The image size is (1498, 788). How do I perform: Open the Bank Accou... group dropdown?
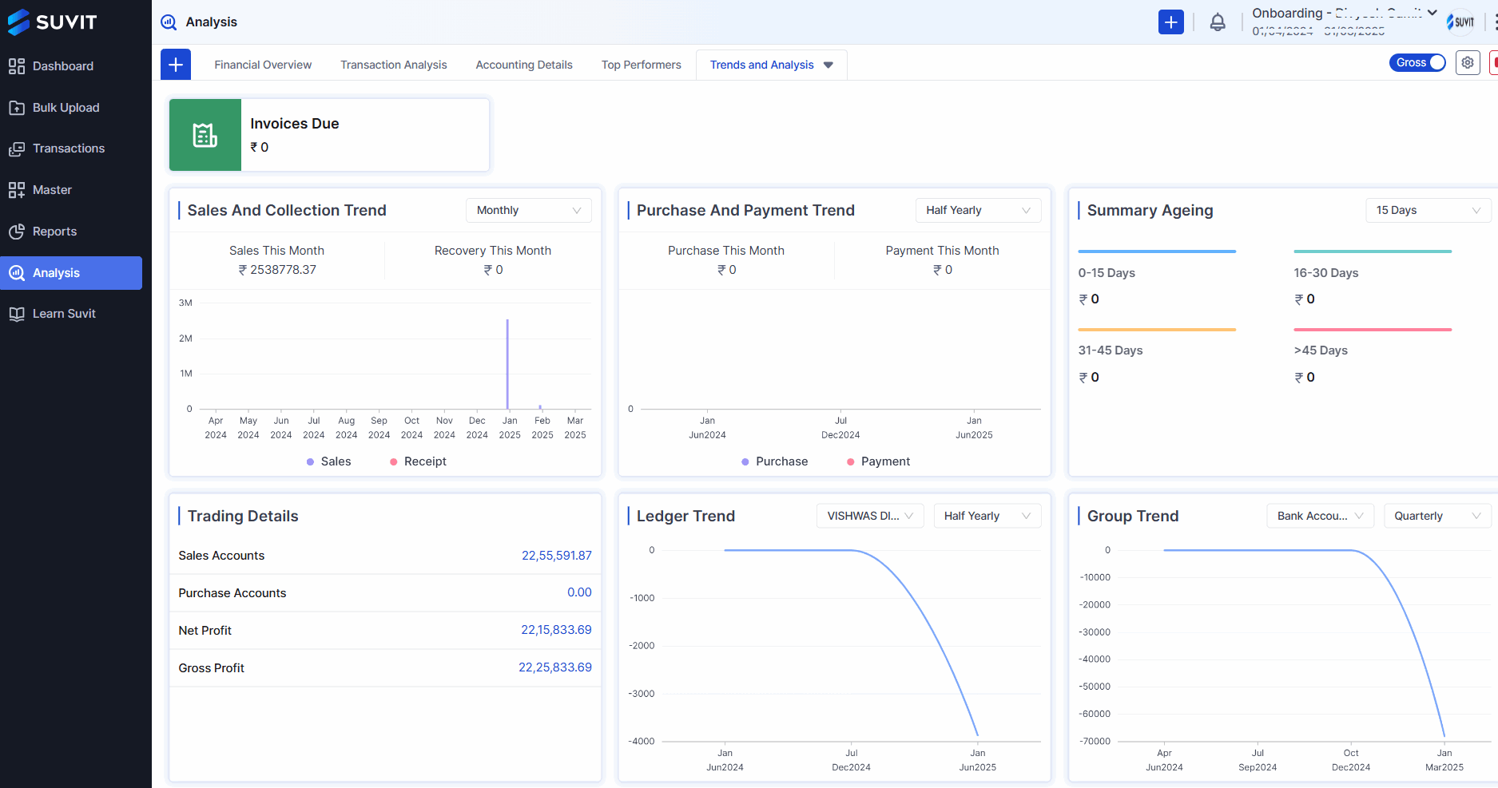[x=1320, y=516]
